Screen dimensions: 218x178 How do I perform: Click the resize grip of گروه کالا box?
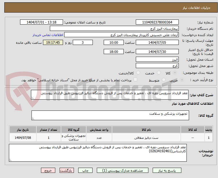coord(33,119)
